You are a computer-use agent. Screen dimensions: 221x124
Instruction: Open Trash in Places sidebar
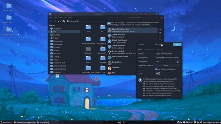(65, 38)
